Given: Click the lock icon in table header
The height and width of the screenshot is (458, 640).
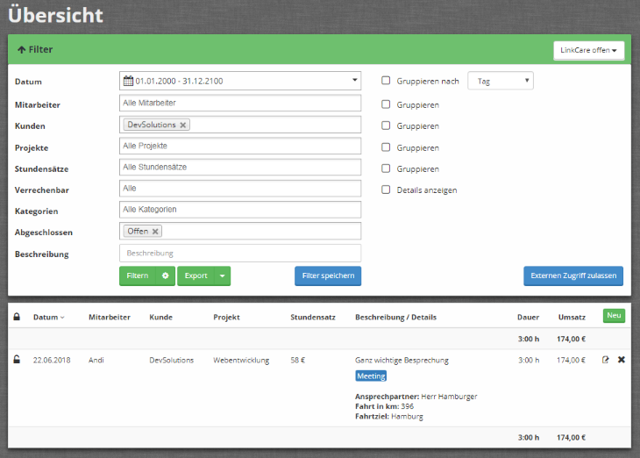Looking at the screenshot, I should [17, 317].
